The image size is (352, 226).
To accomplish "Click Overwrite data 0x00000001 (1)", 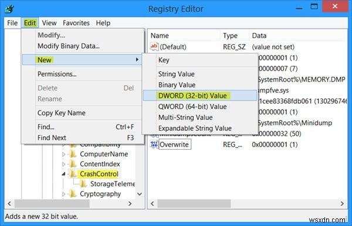I will coord(275,144).
